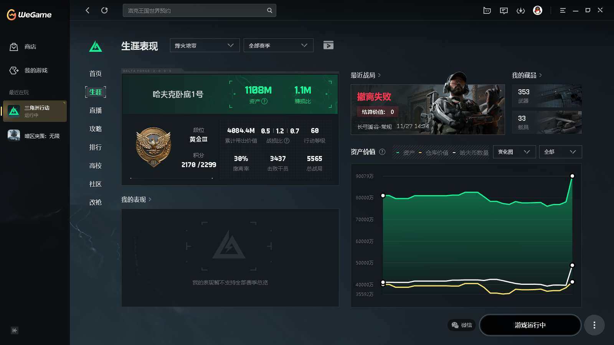Click the Delta Force green logo
614x345 pixels.
click(96, 47)
